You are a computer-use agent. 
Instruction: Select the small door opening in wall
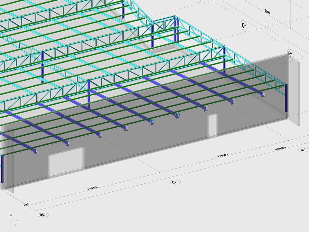pyautogui.click(x=213, y=125)
